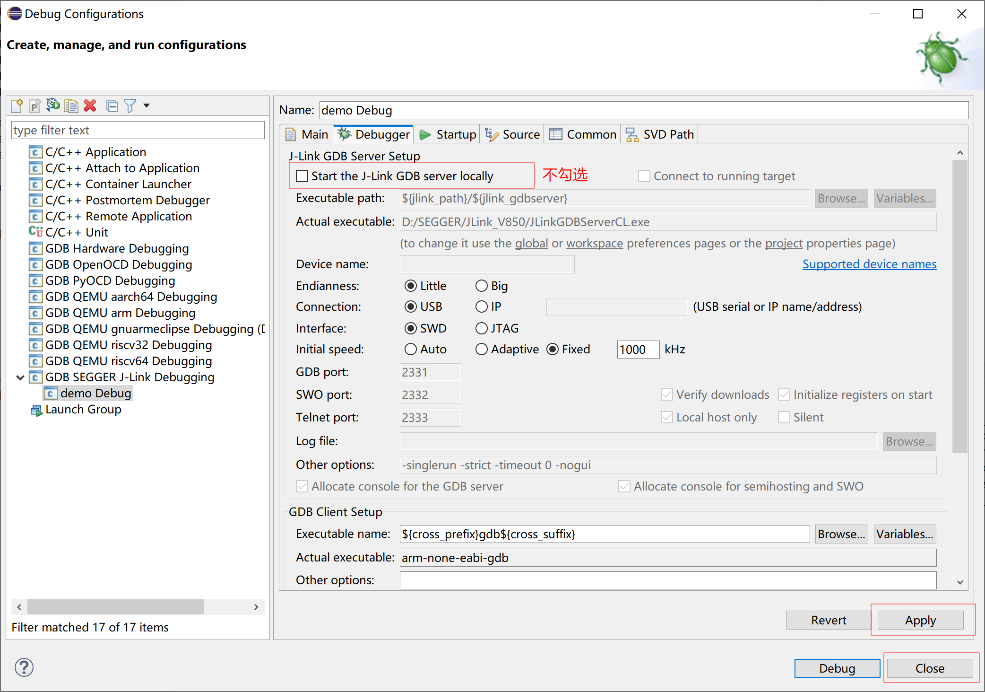This screenshot has width=985, height=692.
Task: Click the Apply button
Action: (x=920, y=620)
